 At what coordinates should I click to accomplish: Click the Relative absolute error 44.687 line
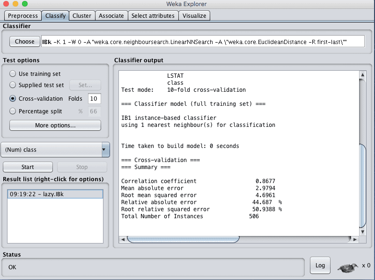coord(201,202)
